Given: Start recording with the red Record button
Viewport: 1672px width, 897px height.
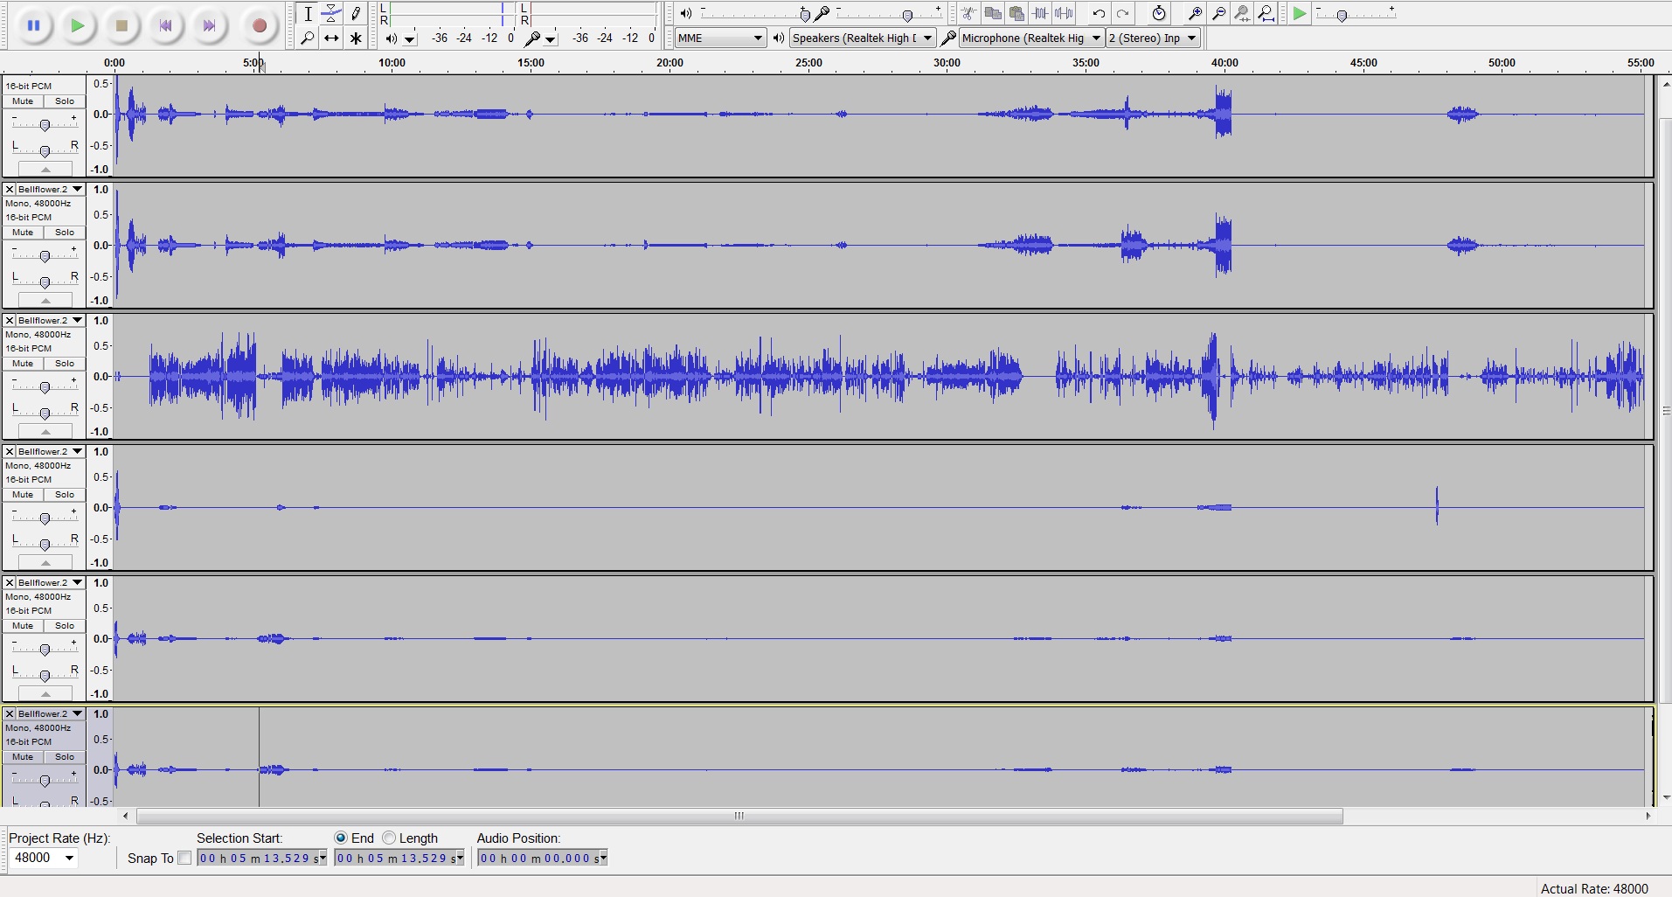Looking at the screenshot, I should click(x=259, y=26).
